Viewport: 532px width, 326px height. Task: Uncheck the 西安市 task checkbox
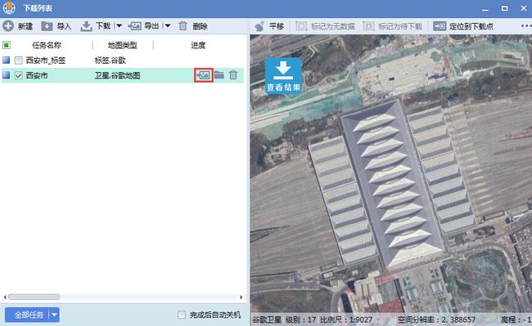click(18, 75)
